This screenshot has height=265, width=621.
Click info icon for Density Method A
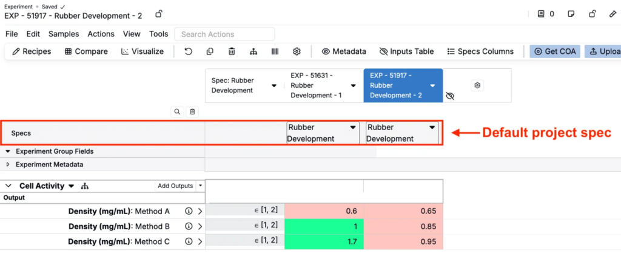[x=188, y=211]
